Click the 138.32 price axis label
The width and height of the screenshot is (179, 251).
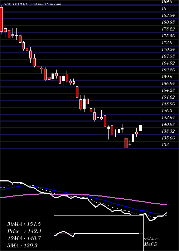(168, 131)
